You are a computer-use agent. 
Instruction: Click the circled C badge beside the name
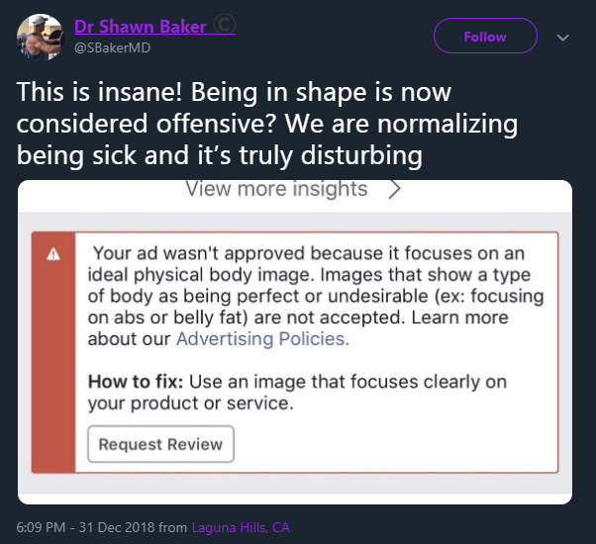[225, 25]
